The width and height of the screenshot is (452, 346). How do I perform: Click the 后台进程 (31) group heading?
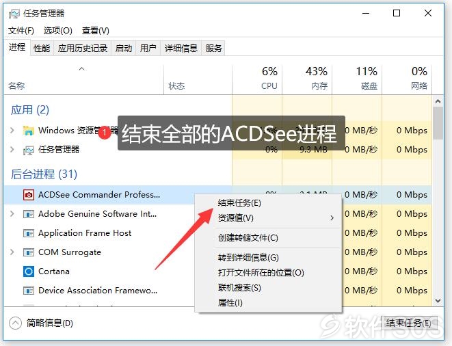pyautogui.click(x=44, y=174)
